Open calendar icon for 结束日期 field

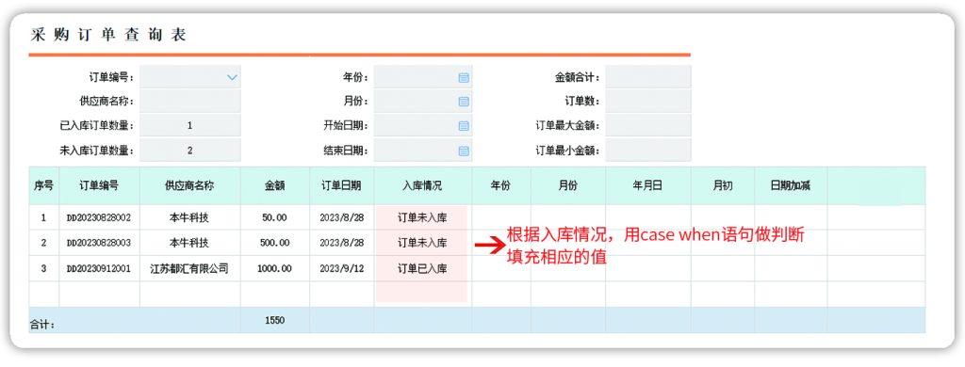[x=464, y=151]
